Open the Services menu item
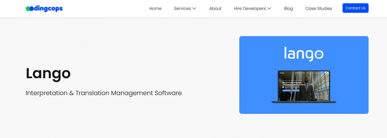The height and width of the screenshot is (138, 387). pos(182,9)
